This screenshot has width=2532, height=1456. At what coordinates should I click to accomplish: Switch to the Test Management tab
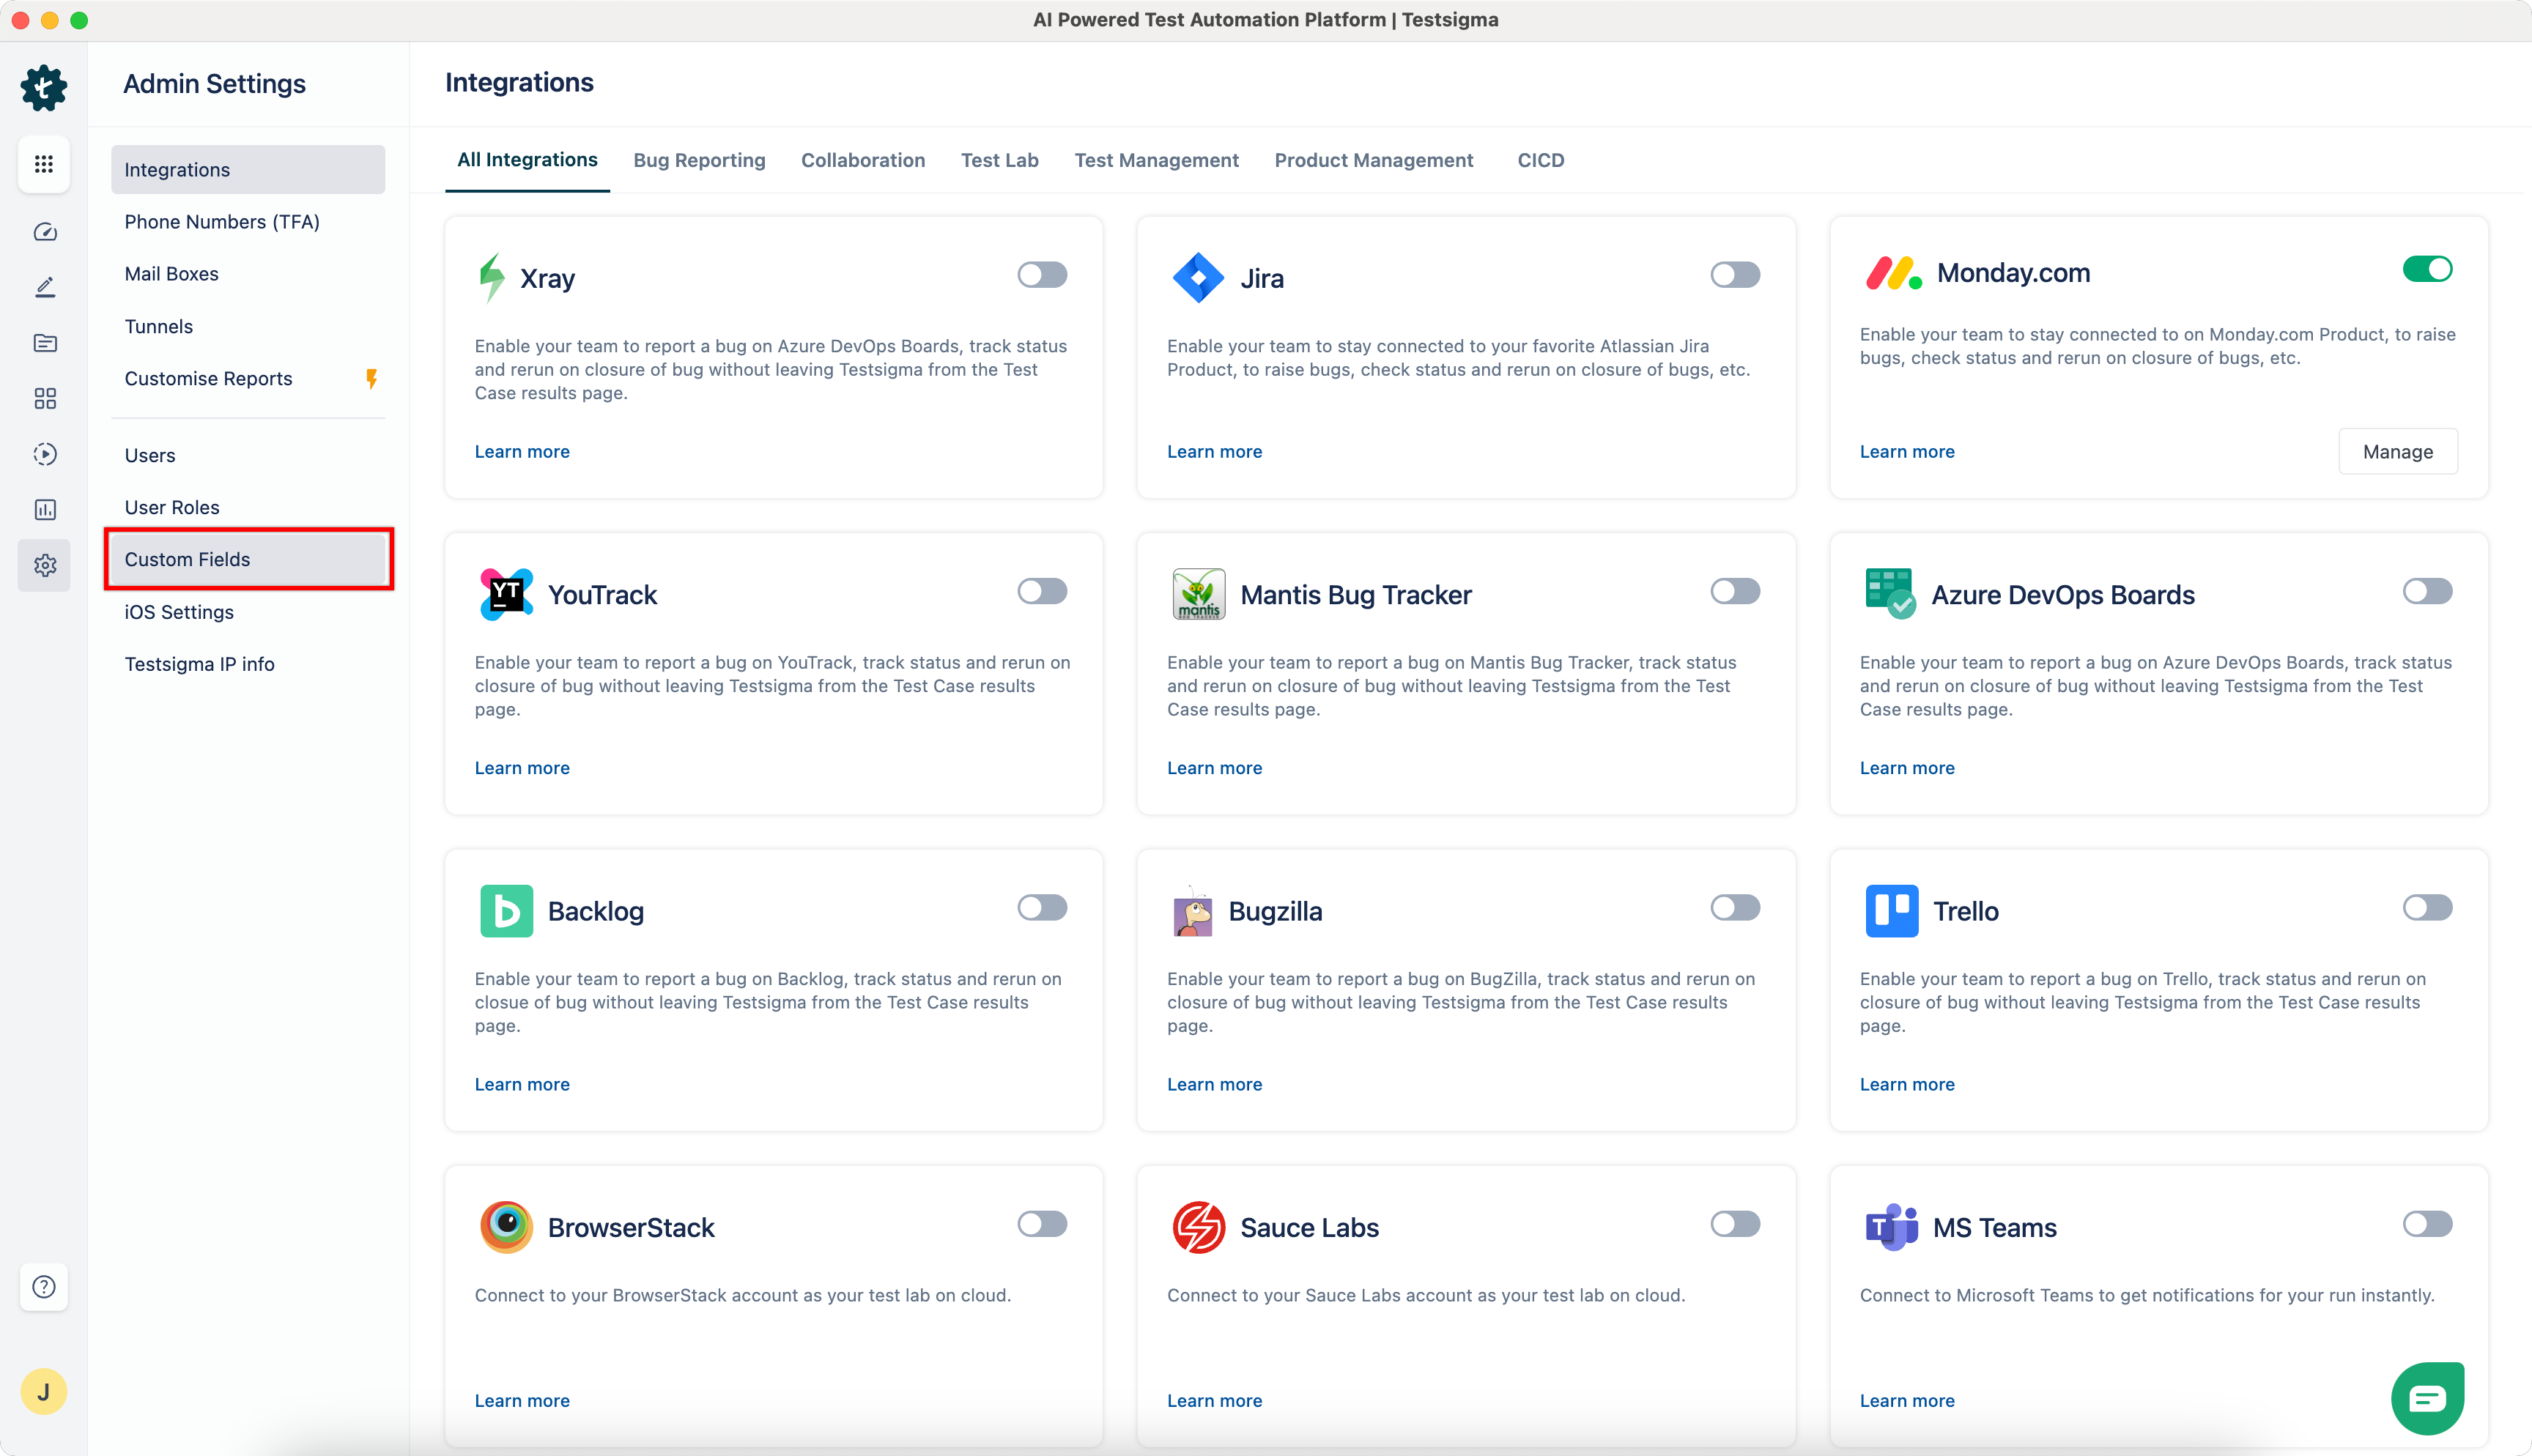coord(1156,160)
